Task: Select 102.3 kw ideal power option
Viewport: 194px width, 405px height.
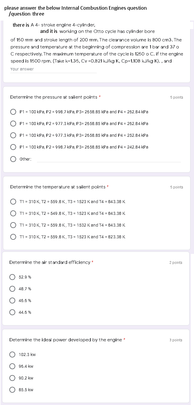Action: [x=12, y=355]
